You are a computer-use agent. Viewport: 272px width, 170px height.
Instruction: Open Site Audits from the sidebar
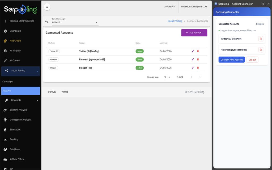15,130
